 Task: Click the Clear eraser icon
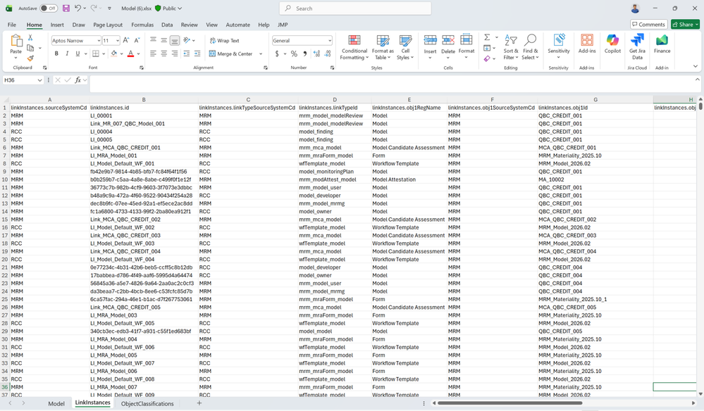point(487,58)
